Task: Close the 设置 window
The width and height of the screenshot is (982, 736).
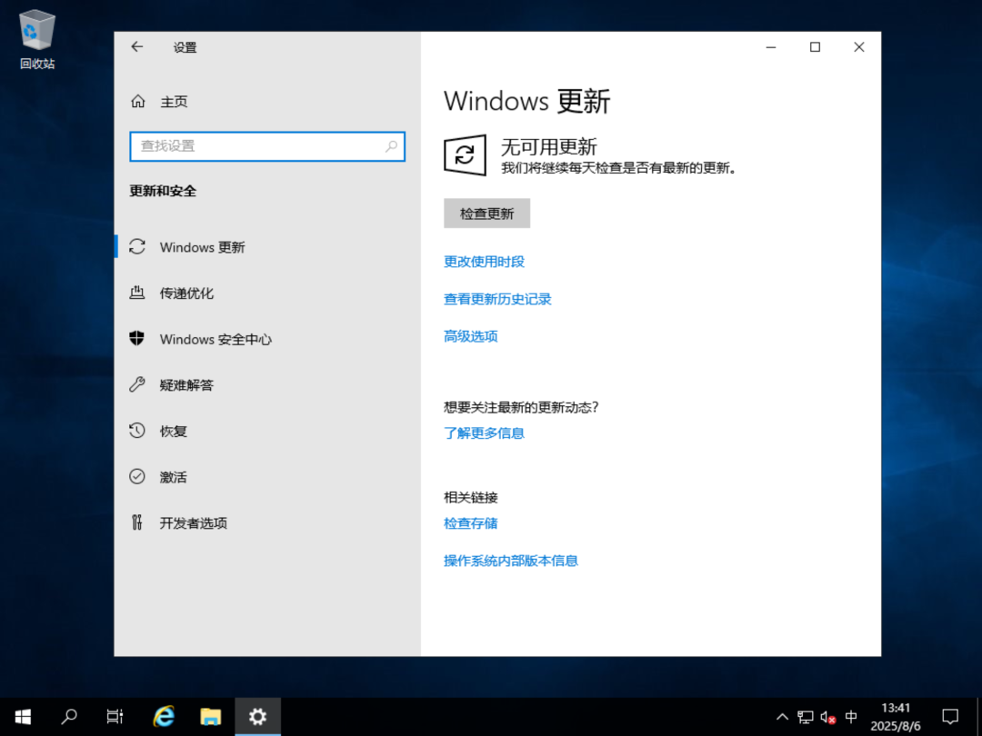Action: 858,47
